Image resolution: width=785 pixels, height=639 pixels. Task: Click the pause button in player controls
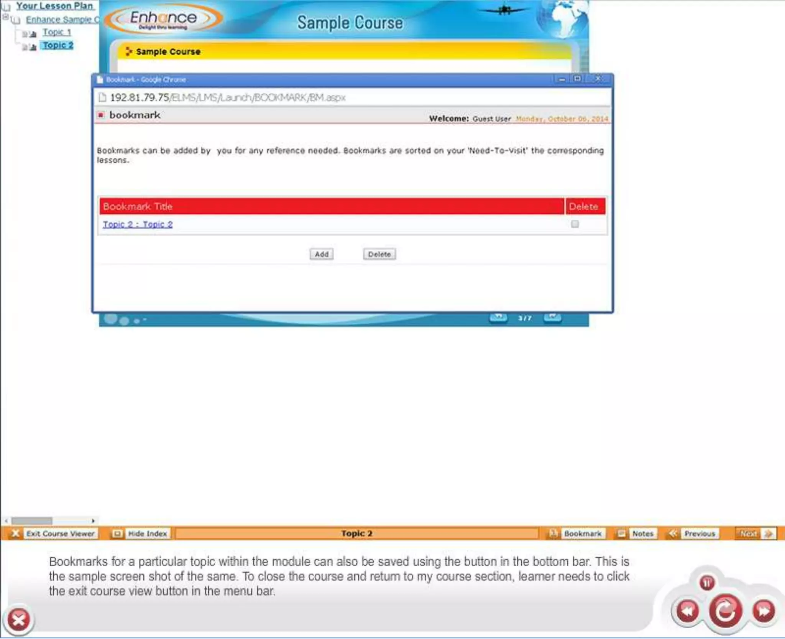(x=707, y=583)
